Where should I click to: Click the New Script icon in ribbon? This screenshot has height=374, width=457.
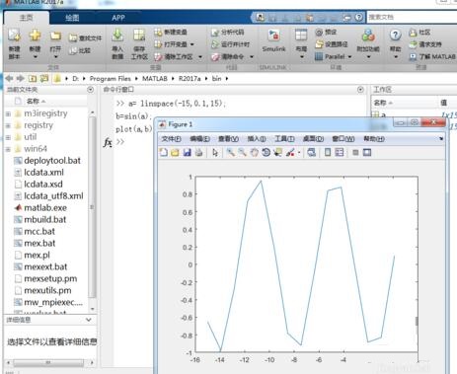14,43
